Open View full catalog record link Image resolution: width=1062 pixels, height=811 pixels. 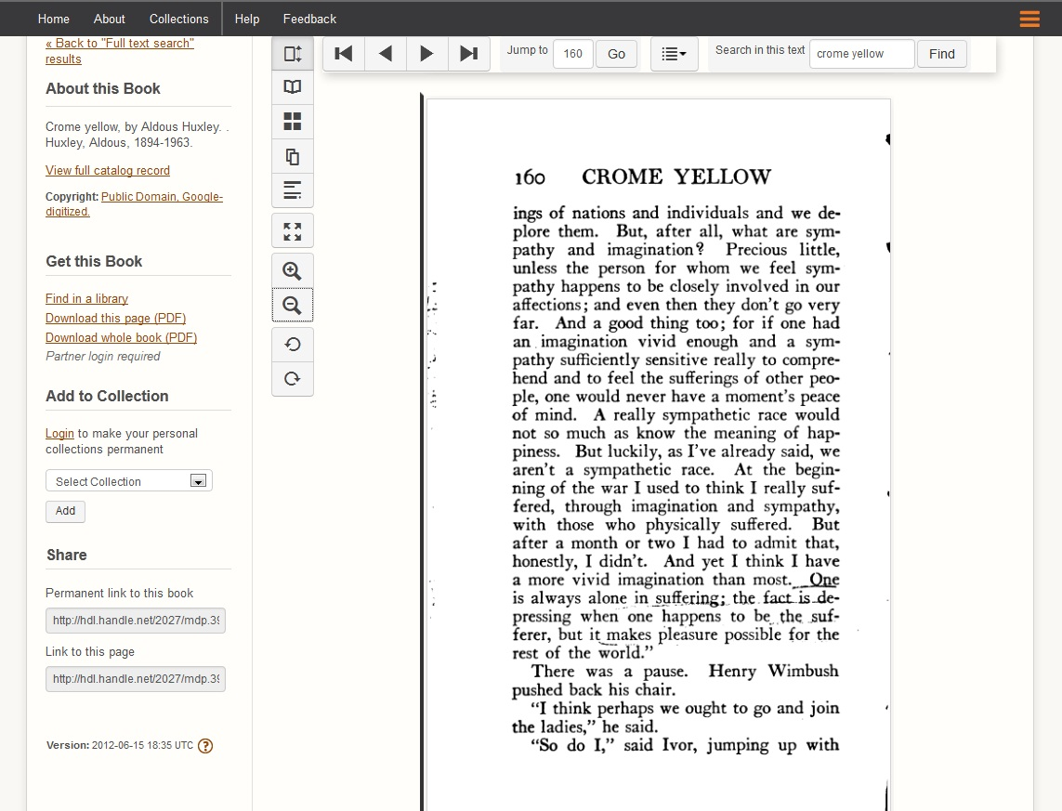[108, 171]
